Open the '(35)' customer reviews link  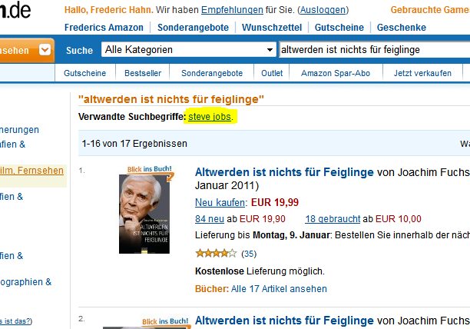[249, 254]
